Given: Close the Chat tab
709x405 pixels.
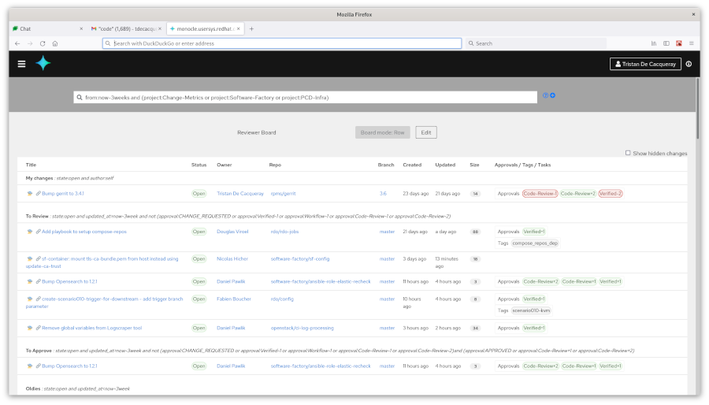Looking at the screenshot, I should (81, 28).
